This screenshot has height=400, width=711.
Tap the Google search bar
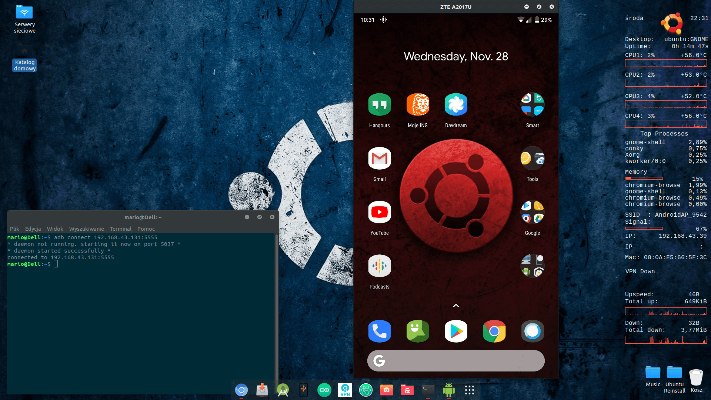(x=456, y=361)
